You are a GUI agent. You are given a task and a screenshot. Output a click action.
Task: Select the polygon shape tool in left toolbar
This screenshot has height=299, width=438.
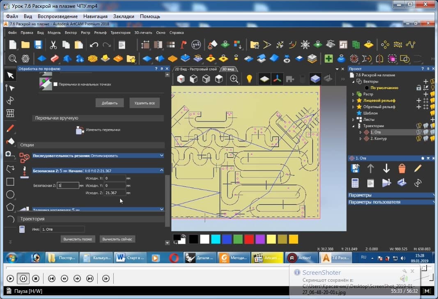(x=10, y=207)
